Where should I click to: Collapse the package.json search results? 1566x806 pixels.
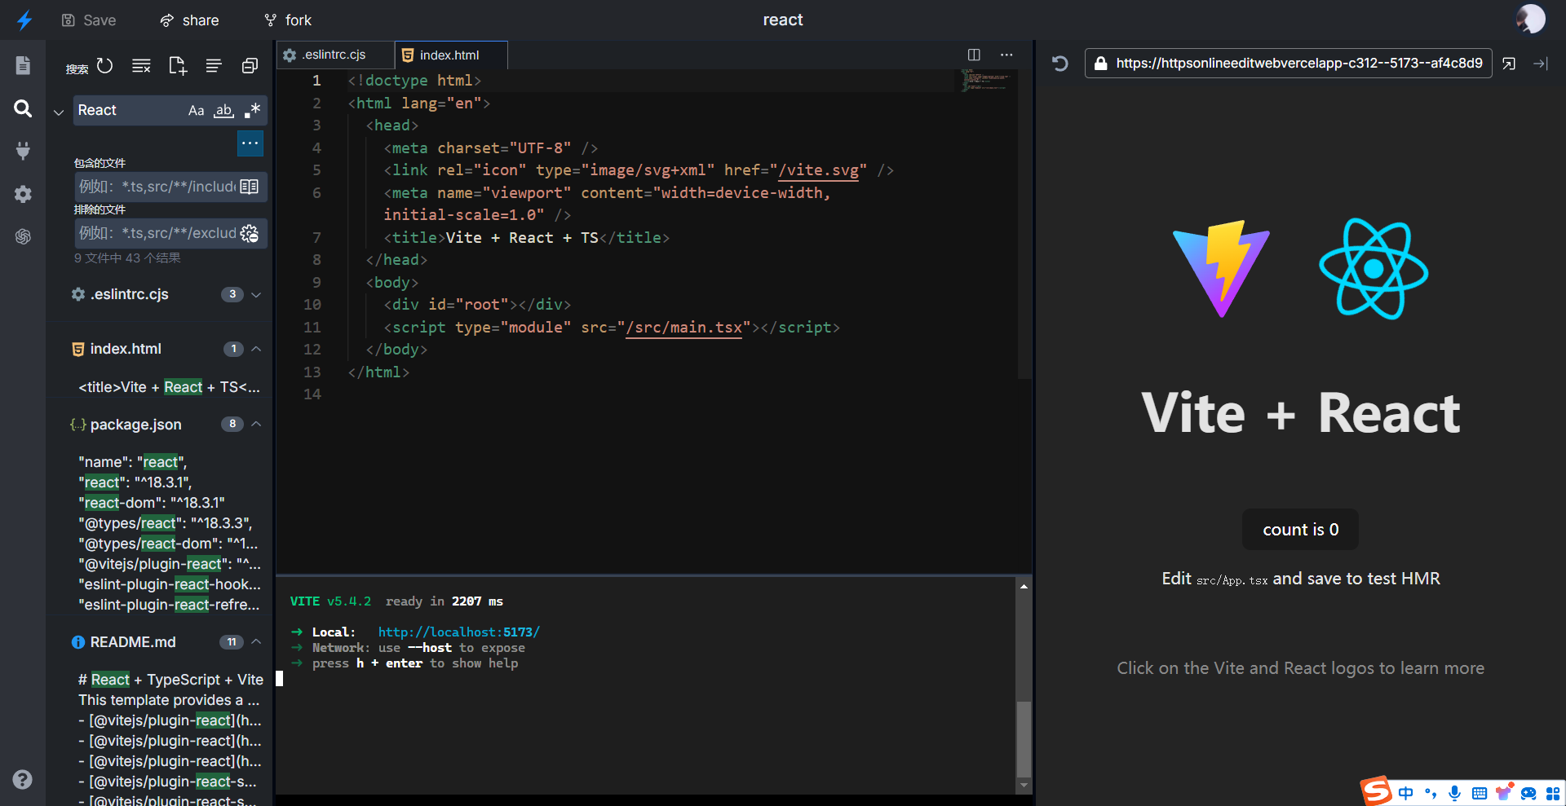(x=256, y=424)
